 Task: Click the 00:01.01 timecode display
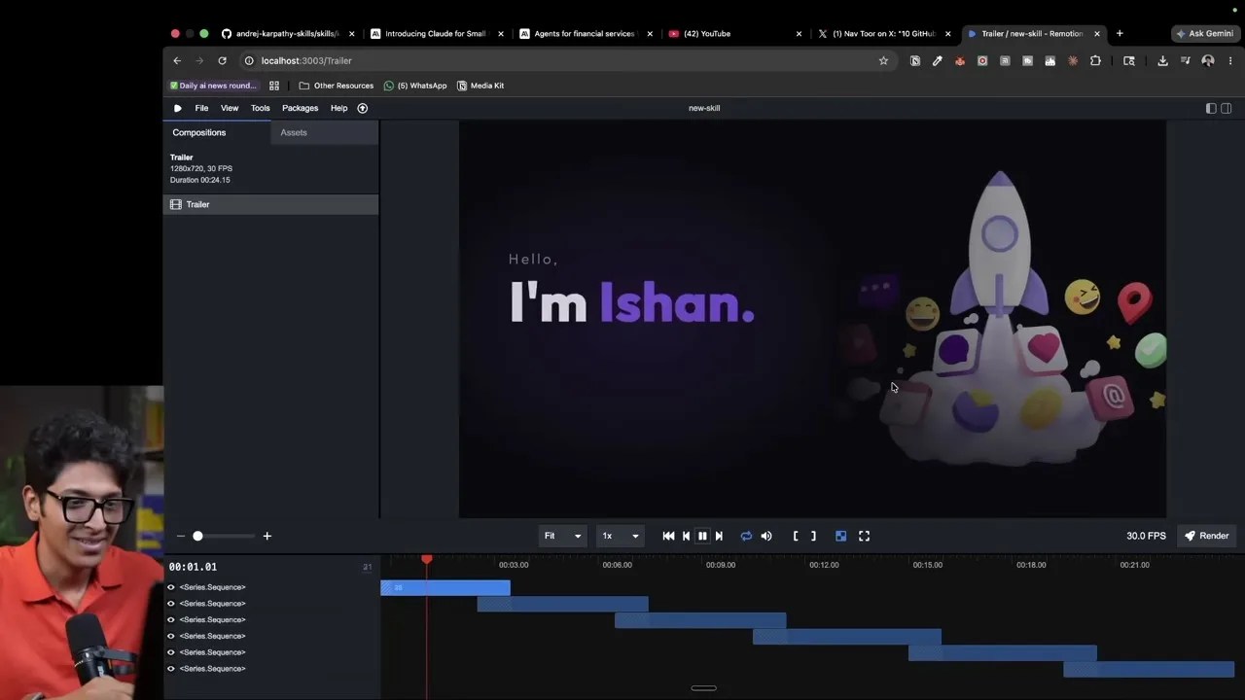[x=193, y=567]
